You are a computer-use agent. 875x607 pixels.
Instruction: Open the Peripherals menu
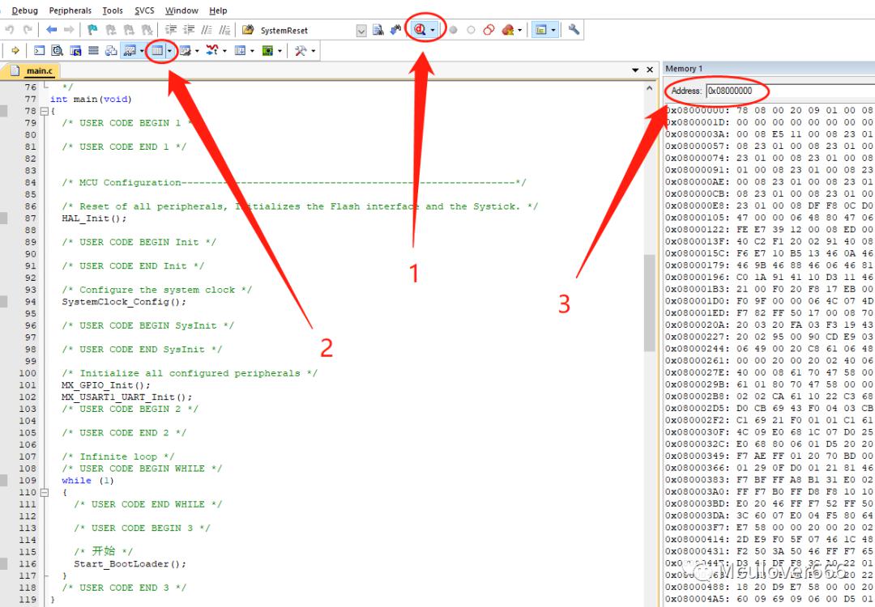[70, 11]
